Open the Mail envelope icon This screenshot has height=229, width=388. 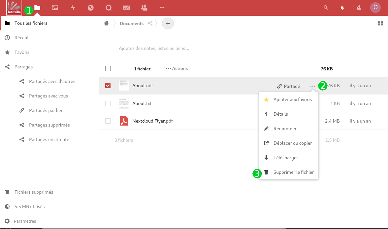point(126,8)
